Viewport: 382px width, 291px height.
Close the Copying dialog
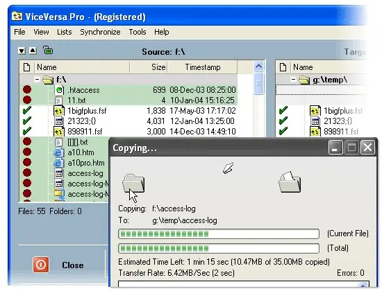(x=367, y=148)
